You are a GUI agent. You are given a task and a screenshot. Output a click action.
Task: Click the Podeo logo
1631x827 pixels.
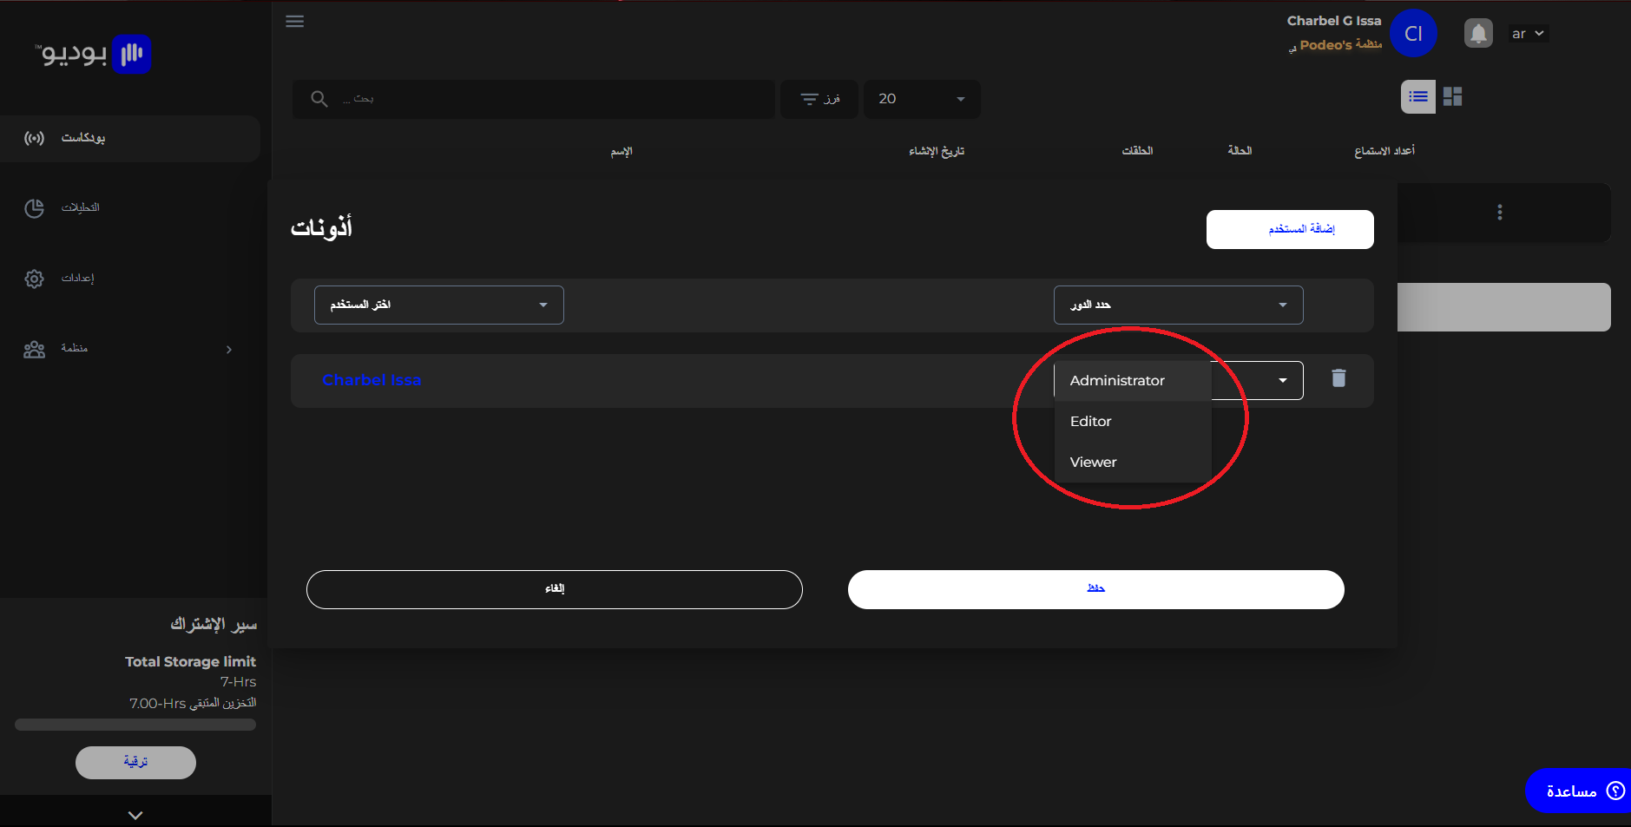[94, 54]
